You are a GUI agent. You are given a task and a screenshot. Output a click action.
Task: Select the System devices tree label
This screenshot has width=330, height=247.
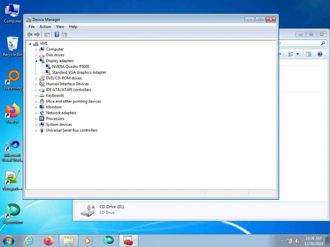59,124
